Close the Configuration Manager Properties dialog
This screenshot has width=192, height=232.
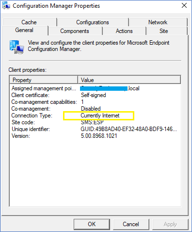pos(184,5)
